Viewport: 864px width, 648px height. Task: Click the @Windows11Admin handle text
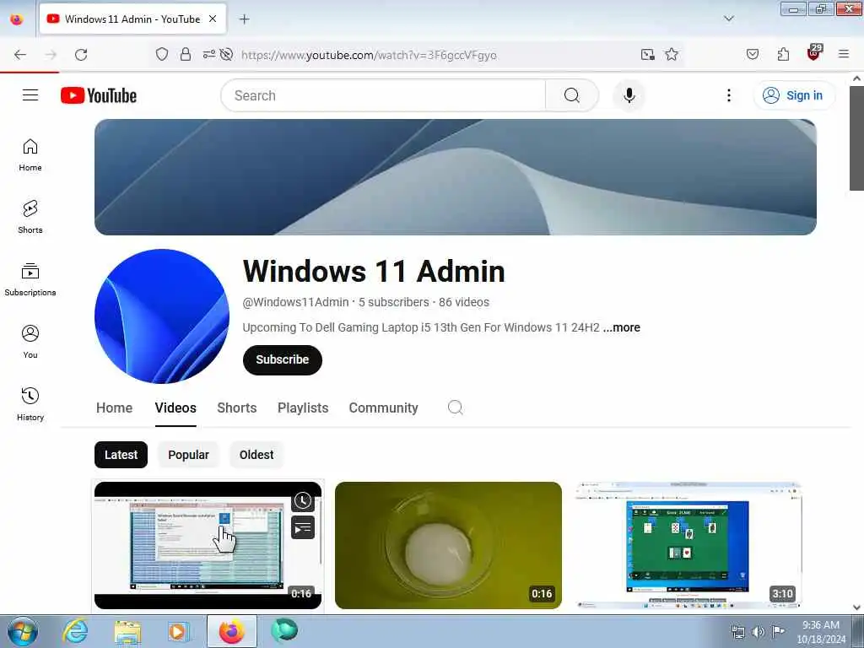295,302
